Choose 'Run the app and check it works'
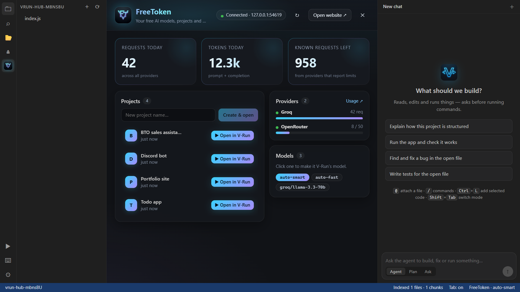Image resolution: width=520 pixels, height=292 pixels. (449, 142)
